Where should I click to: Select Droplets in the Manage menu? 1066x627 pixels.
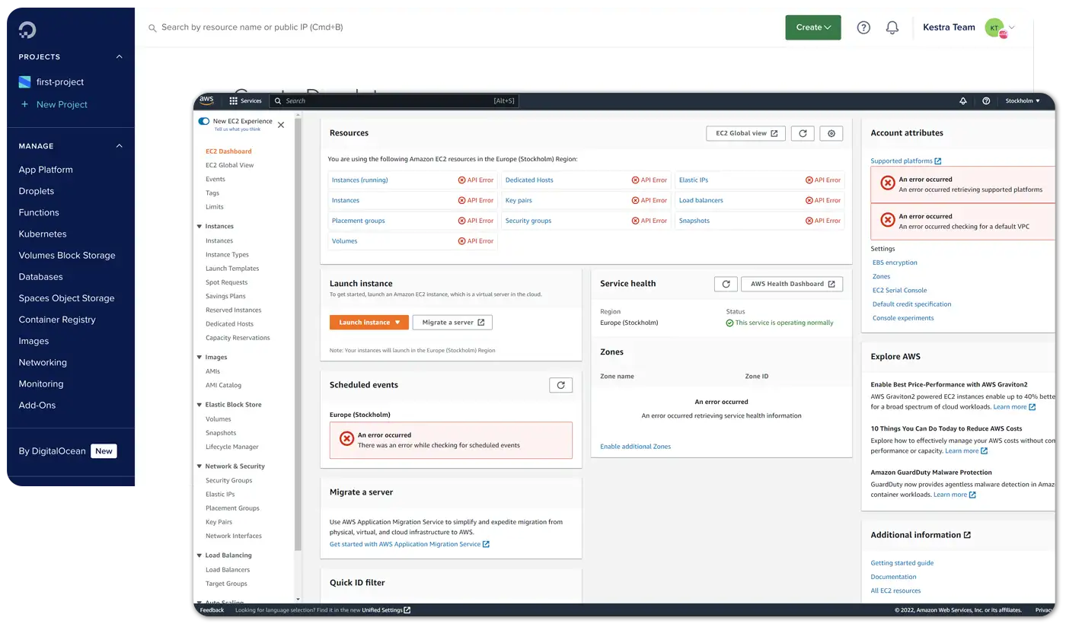click(x=37, y=191)
